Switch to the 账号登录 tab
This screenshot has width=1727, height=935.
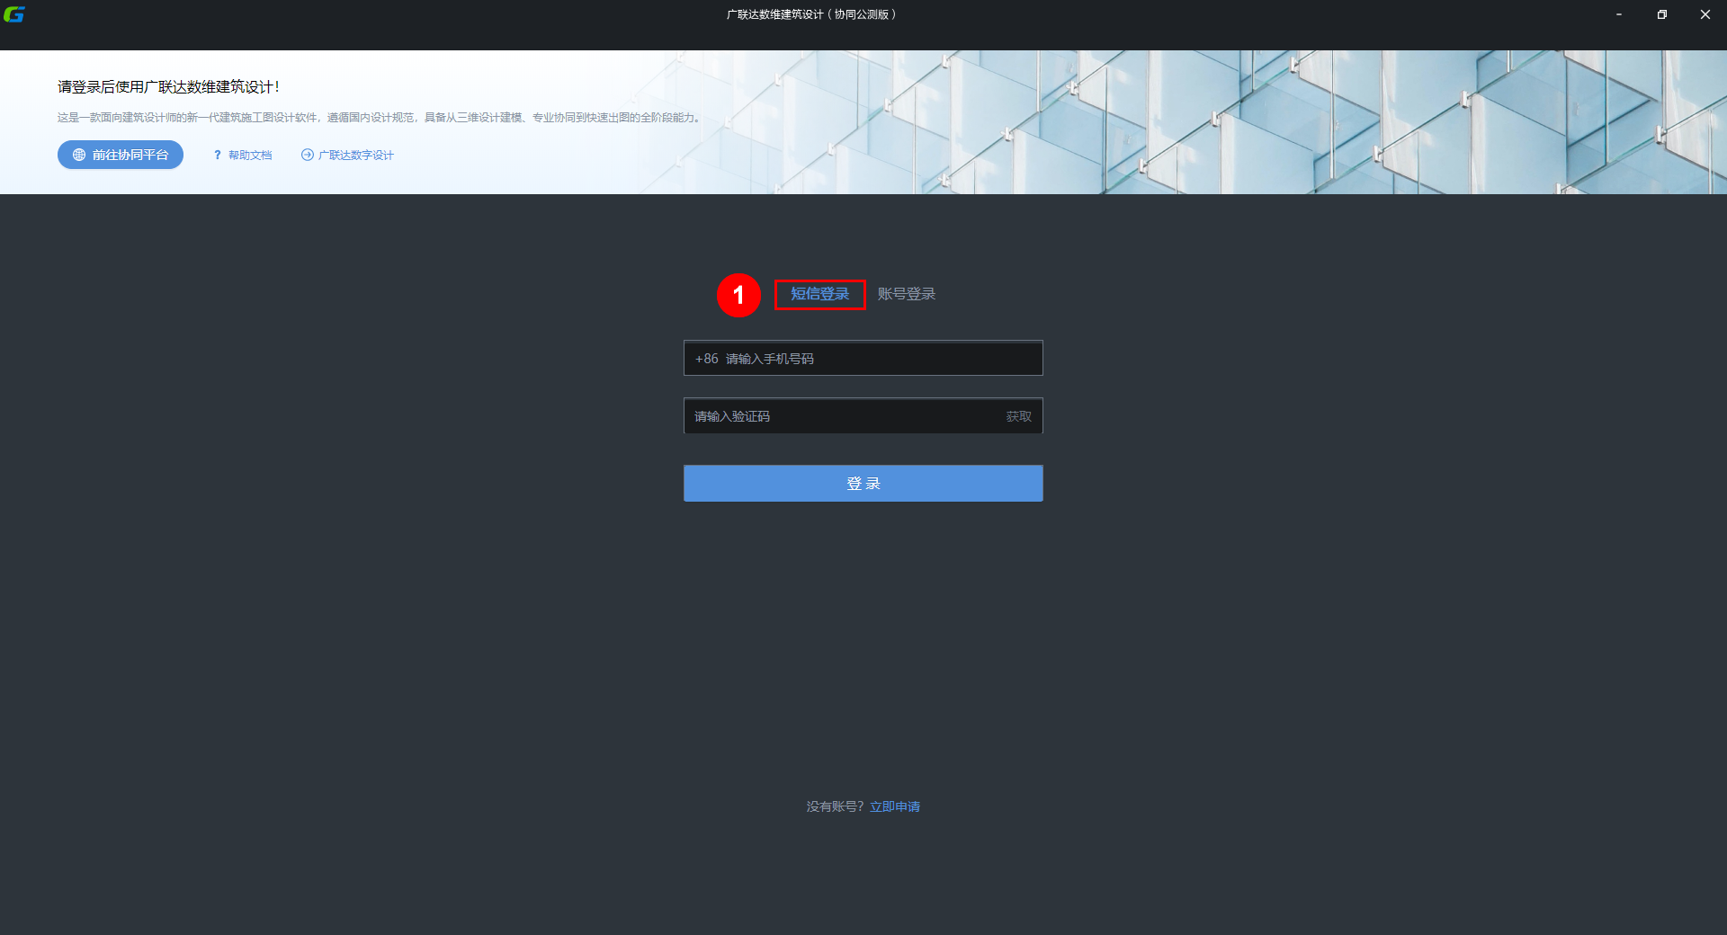907,294
